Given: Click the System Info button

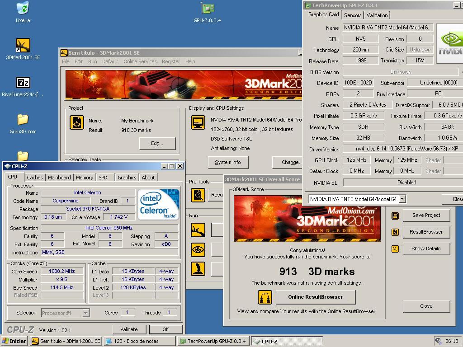Looking at the screenshot, I should coord(228,162).
